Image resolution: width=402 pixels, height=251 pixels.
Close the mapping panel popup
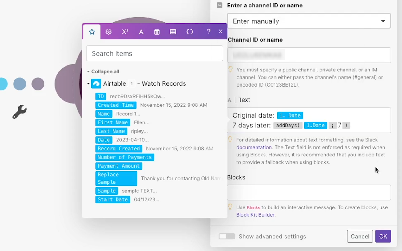221,32
